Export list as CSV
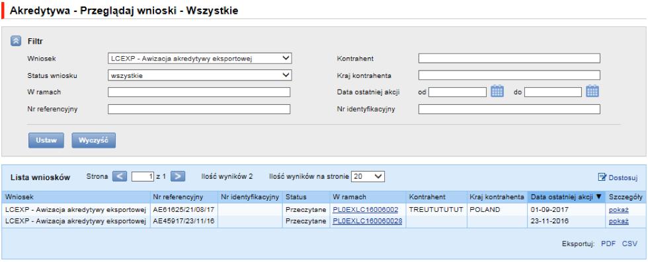This screenshot has width=648, height=262. [629, 244]
